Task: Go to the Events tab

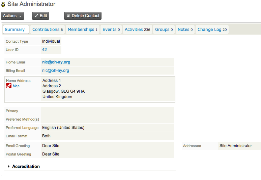Action: 111,30
